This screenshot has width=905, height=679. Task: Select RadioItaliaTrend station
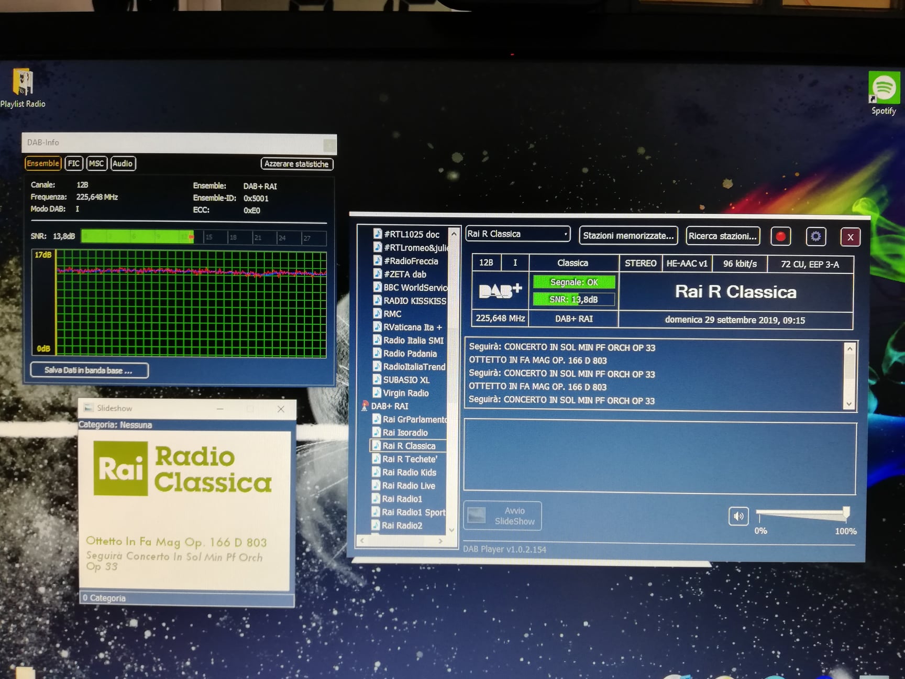pyautogui.click(x=409, y=367)
